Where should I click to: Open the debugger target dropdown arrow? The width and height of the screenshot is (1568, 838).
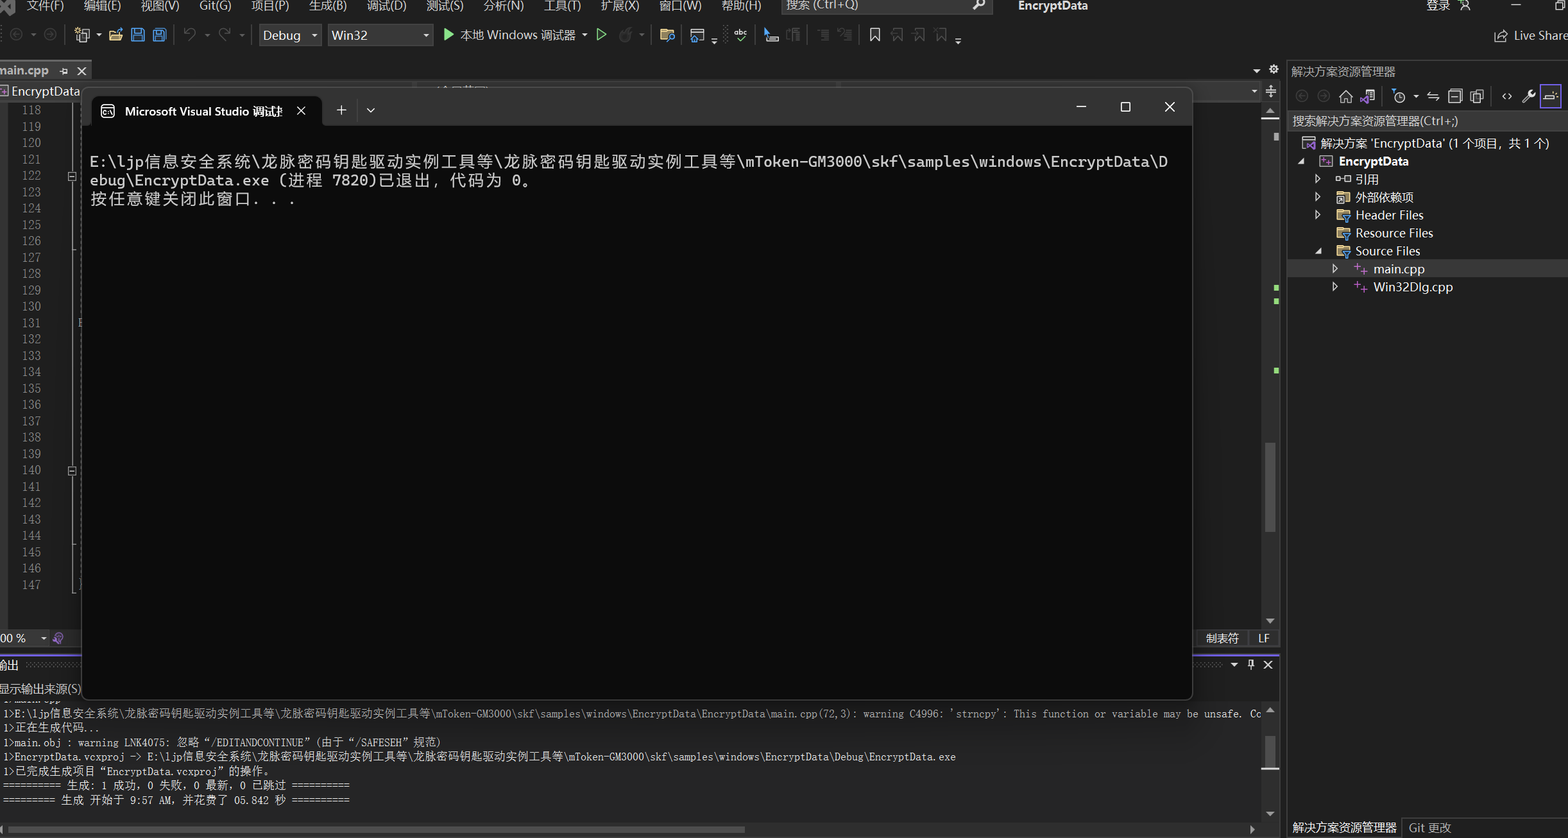pyautogui.click(x=584, y=35)
